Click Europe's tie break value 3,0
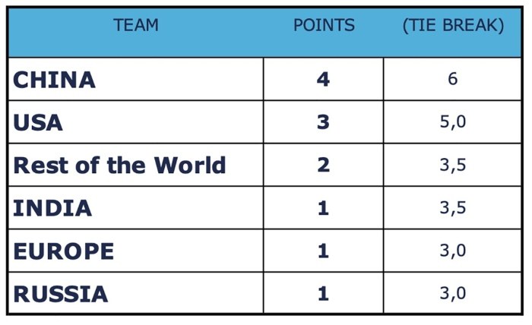The image size is (532, 325). pyautogui.click(x=453, y=251)
